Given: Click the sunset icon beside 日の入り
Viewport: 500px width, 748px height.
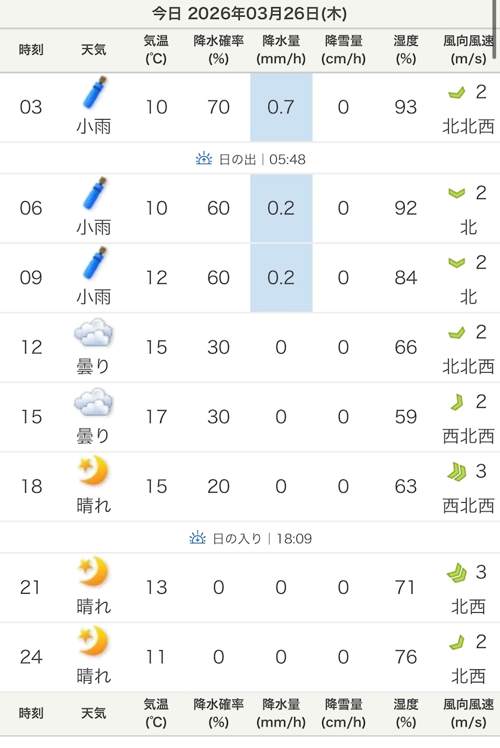Looking at the screenshot, I should (198, 538).
